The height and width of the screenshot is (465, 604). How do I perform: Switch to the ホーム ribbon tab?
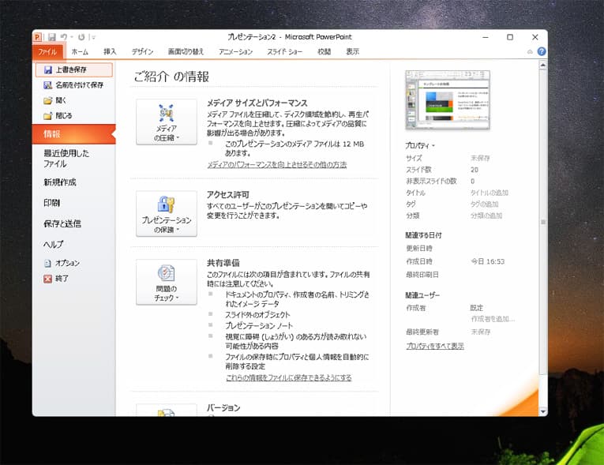[80, 51]
